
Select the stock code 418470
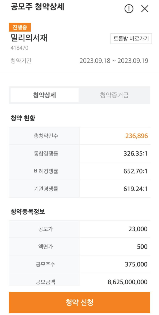(x=17, y=48)
